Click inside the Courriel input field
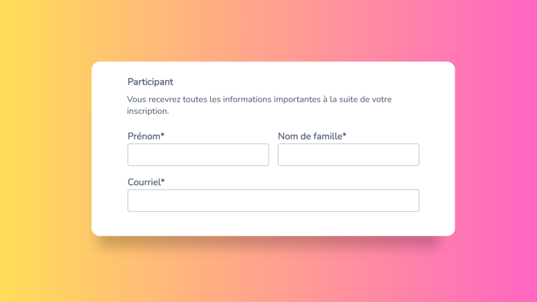This screenshot has width=537, height=302. [x=273, y=200]
